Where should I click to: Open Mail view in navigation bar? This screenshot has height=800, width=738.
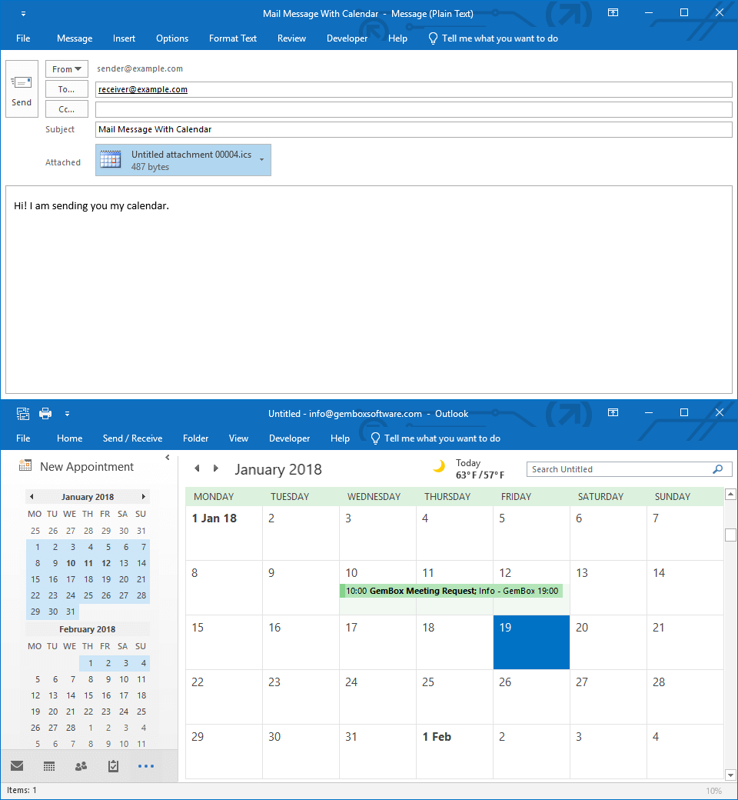[x=17, y=766]
